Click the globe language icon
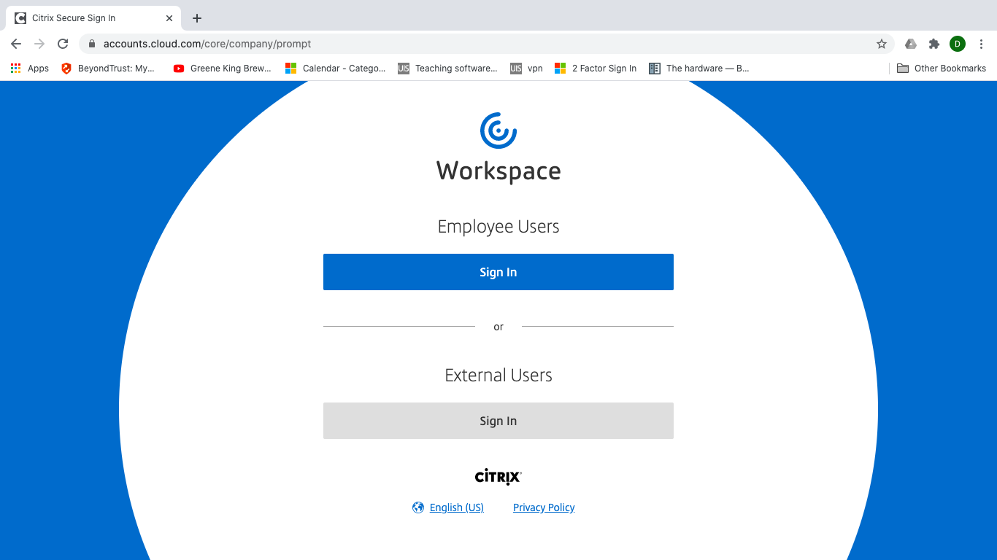The width and height of the screenshot is (997, 560). 418,507
